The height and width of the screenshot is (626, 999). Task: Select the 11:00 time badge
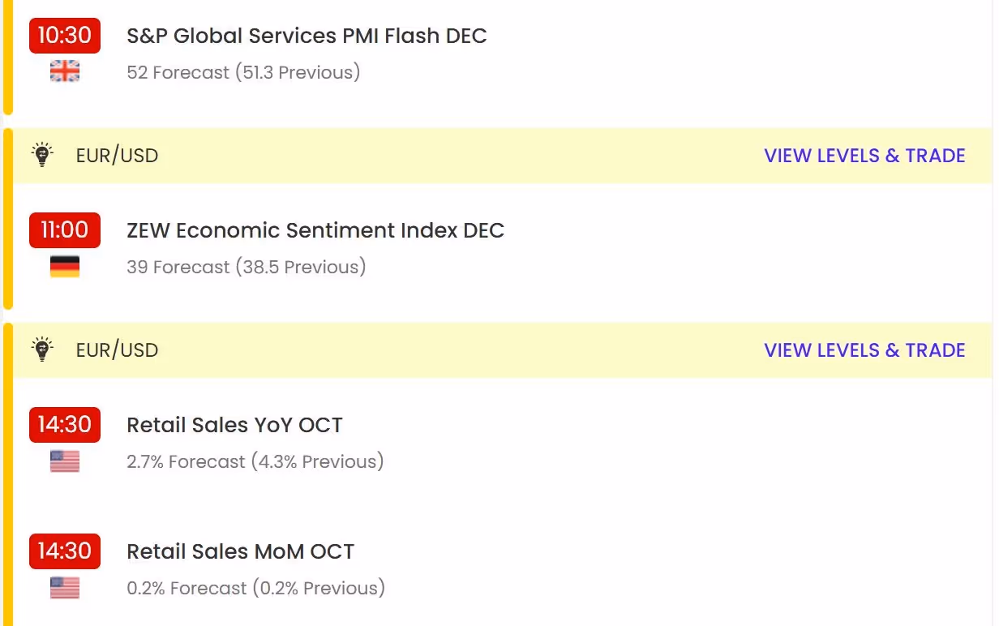point(65,230)
